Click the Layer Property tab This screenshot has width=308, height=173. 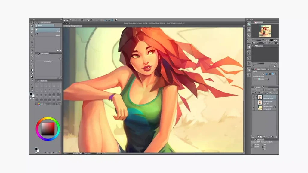point(260,69)
